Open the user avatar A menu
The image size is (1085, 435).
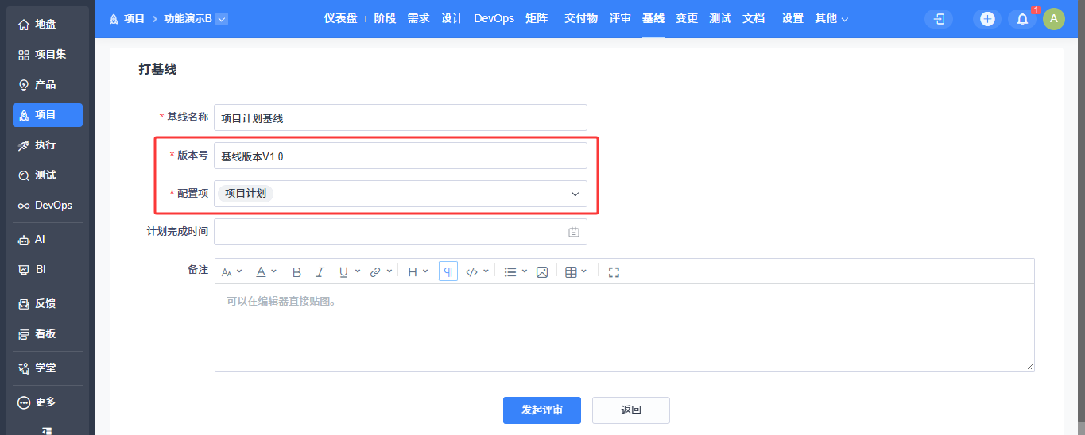click(1054, 19)
